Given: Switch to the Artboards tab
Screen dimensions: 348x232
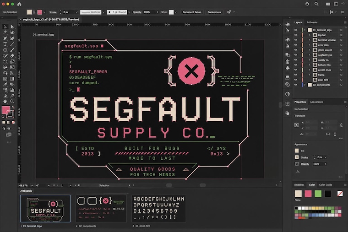Looking at the screenshot, I should pos(312,22).
